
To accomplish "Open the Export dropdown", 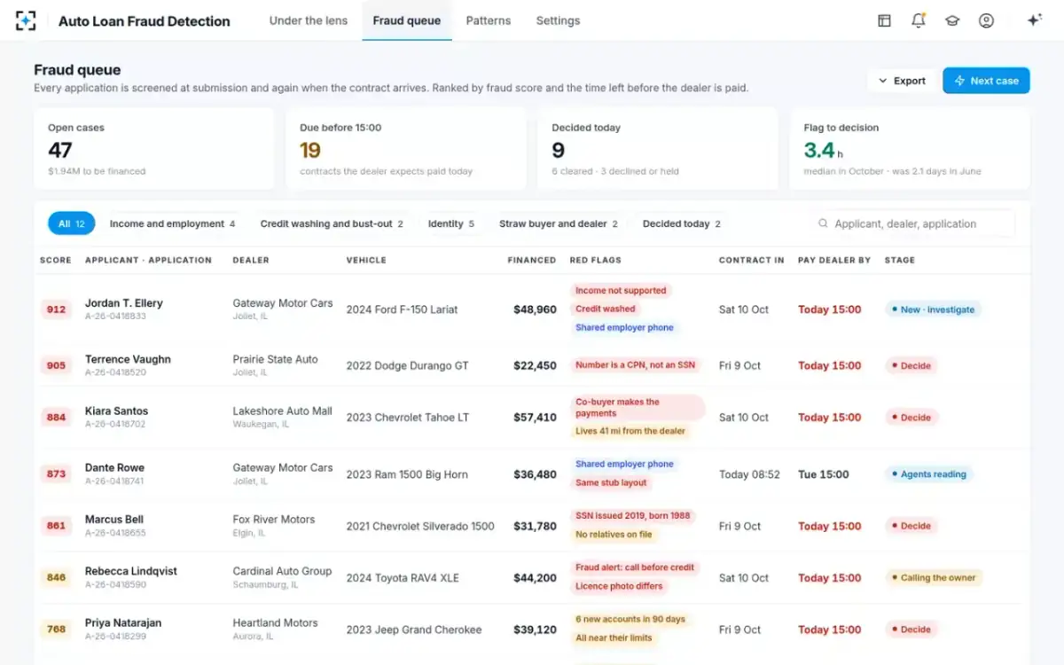I will 902,81.
